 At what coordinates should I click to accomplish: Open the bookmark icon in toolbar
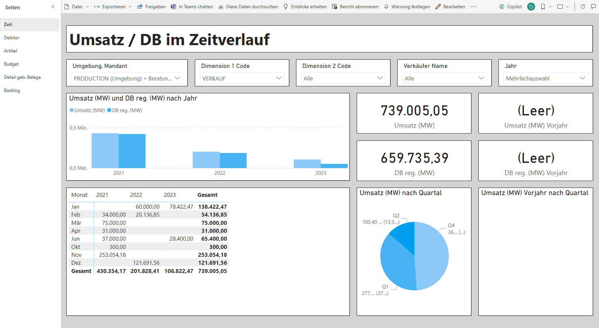543,7
